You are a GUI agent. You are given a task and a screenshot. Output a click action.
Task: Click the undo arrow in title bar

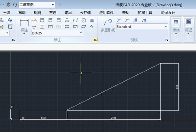click(15, 5)
